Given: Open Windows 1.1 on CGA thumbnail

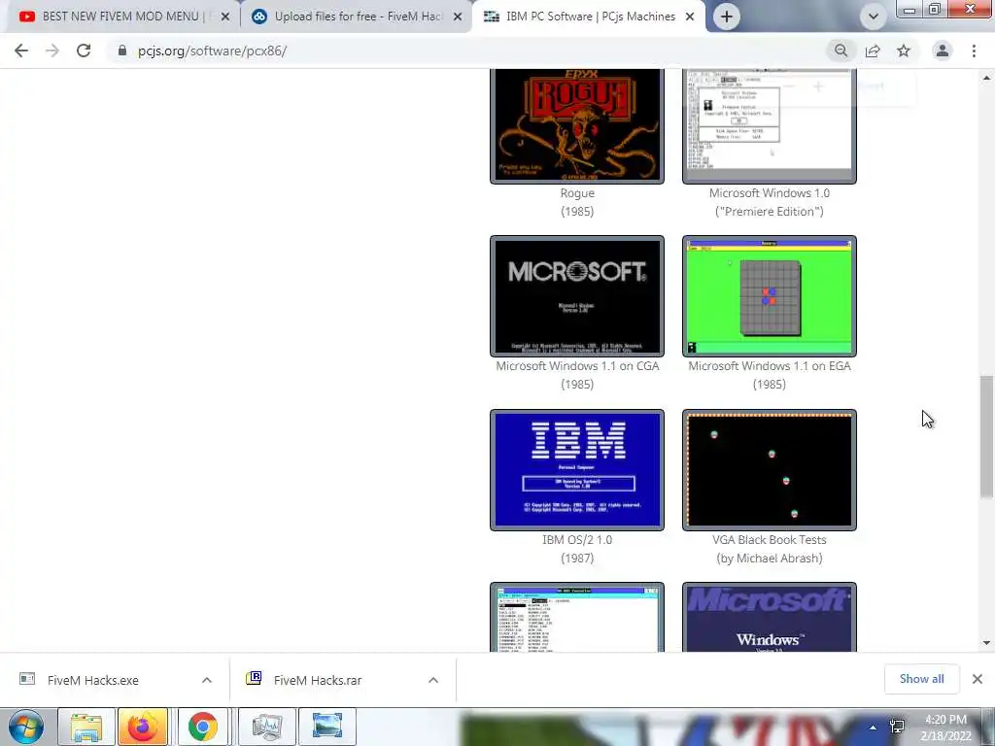Looking at the screenshot, I should click(577, 296).
